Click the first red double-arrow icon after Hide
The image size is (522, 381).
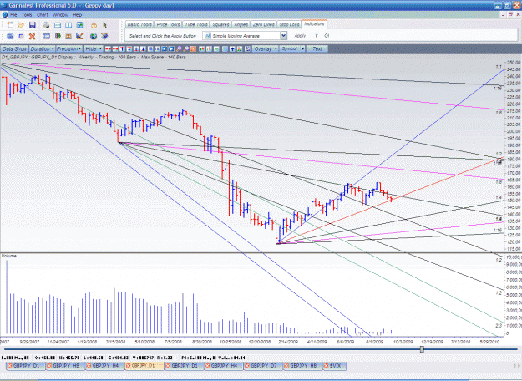tap(108, 49)
